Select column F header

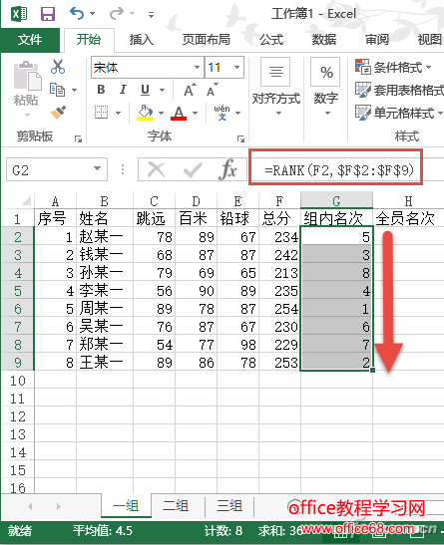click(x=279, y=201)
